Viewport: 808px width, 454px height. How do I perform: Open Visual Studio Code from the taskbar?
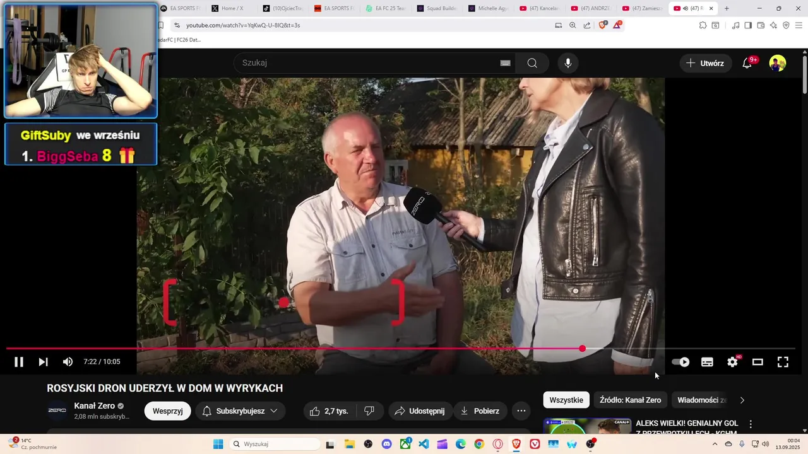424,444
